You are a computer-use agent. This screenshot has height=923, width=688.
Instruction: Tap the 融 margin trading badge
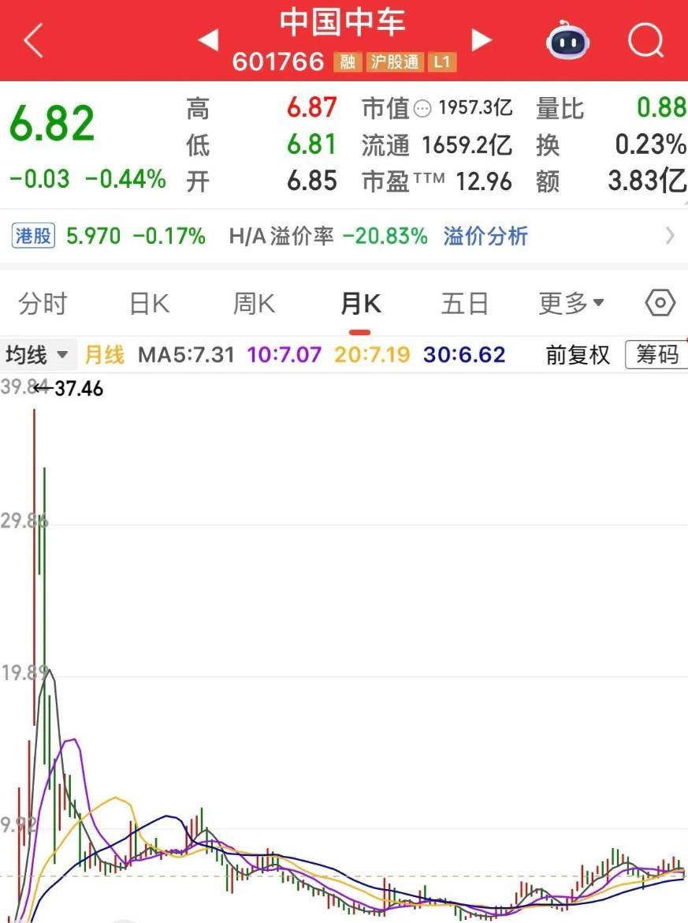coord(348,62)
